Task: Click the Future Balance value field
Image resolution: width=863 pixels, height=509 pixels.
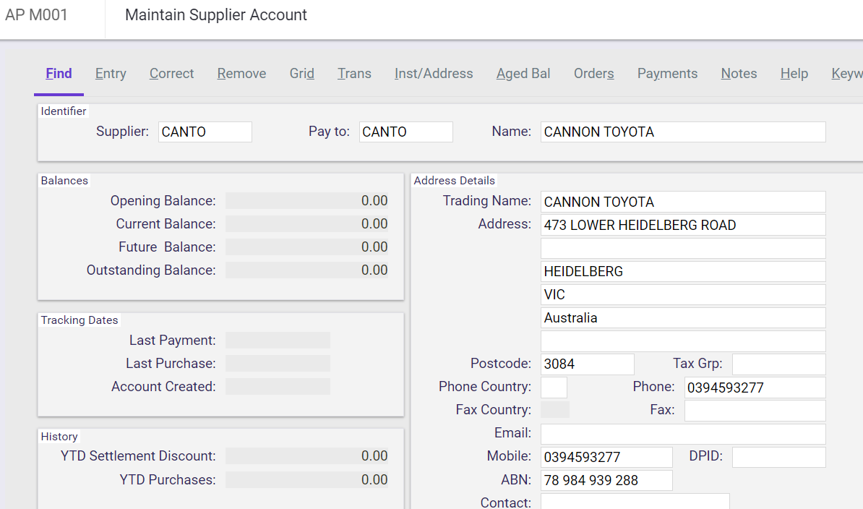Action: [306, 247]
